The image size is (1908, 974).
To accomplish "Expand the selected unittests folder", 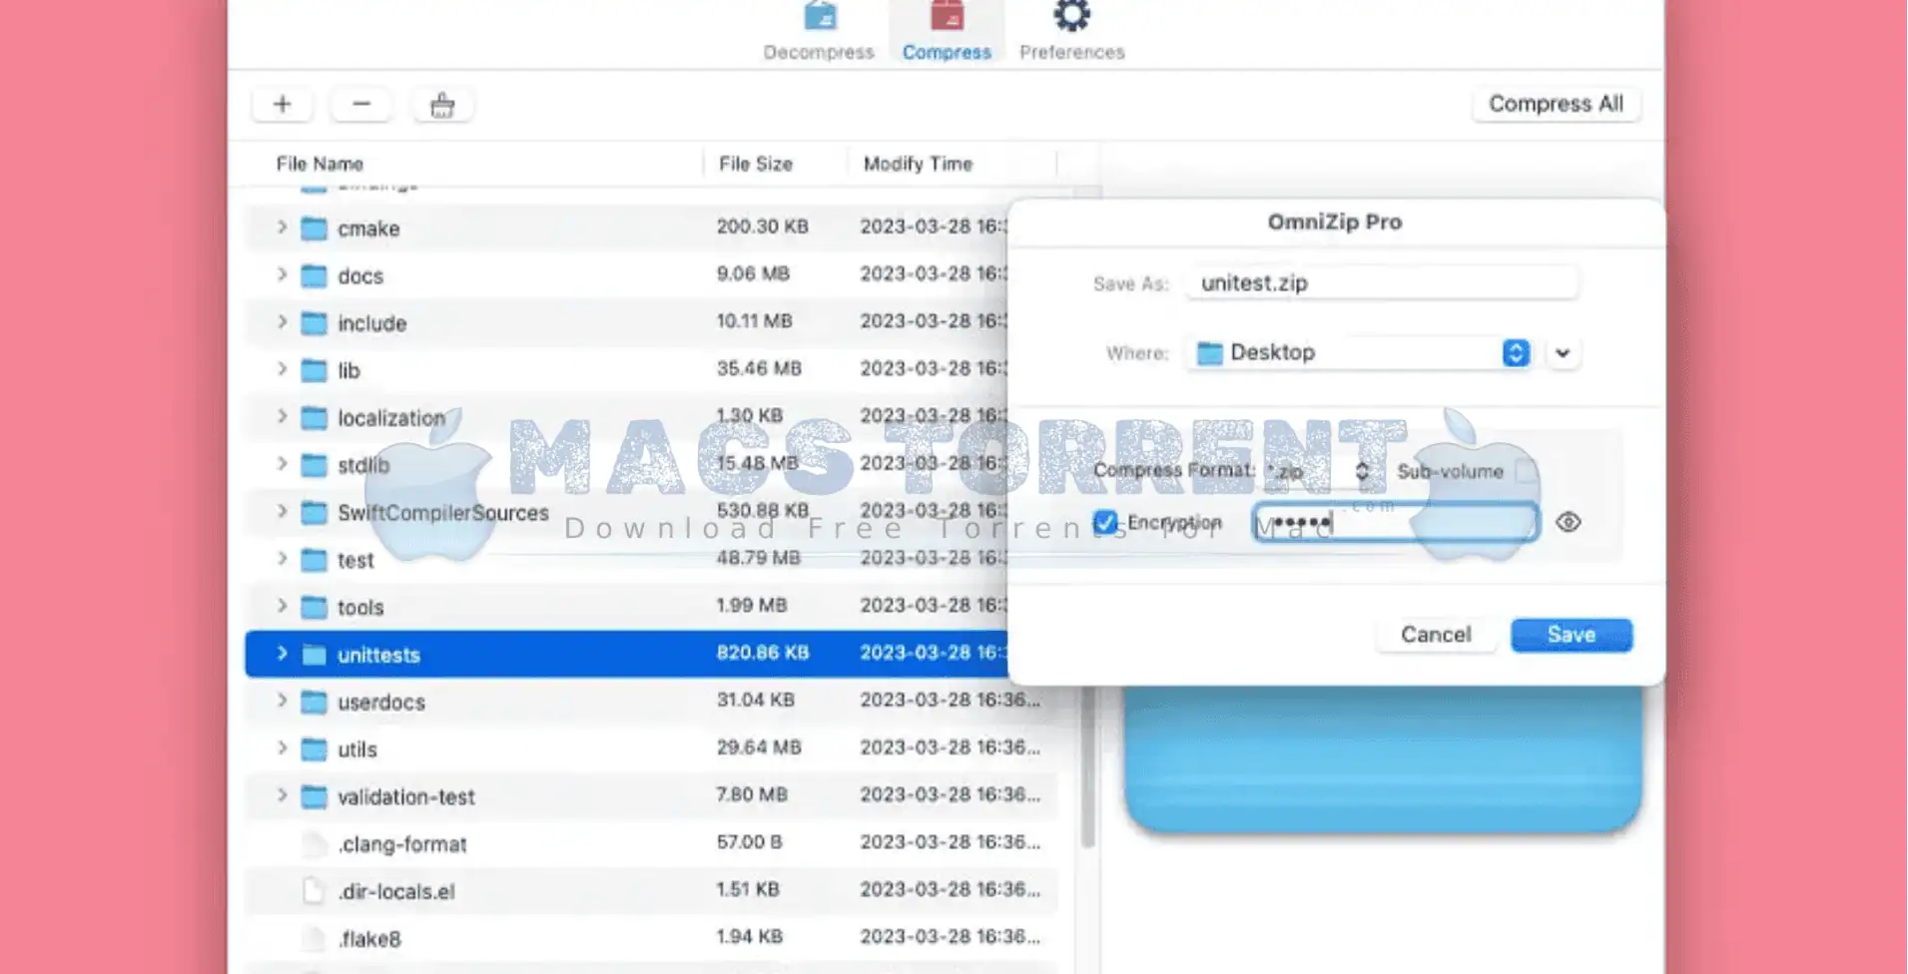I will coord(282,654).
